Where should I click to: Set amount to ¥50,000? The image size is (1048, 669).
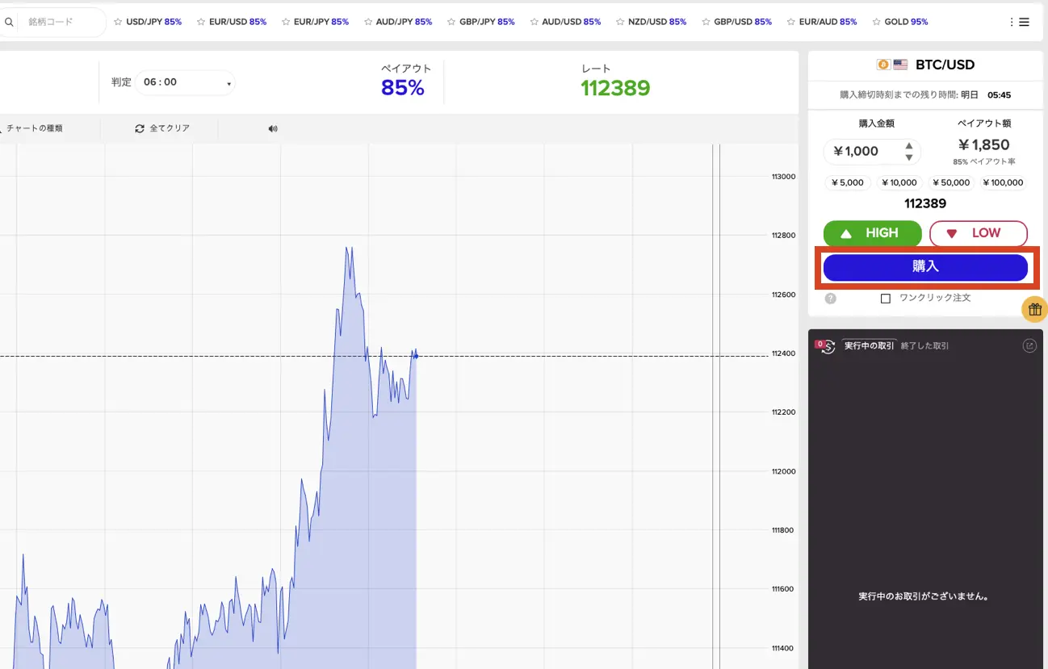pyautogui.click(x=951, y=182)
